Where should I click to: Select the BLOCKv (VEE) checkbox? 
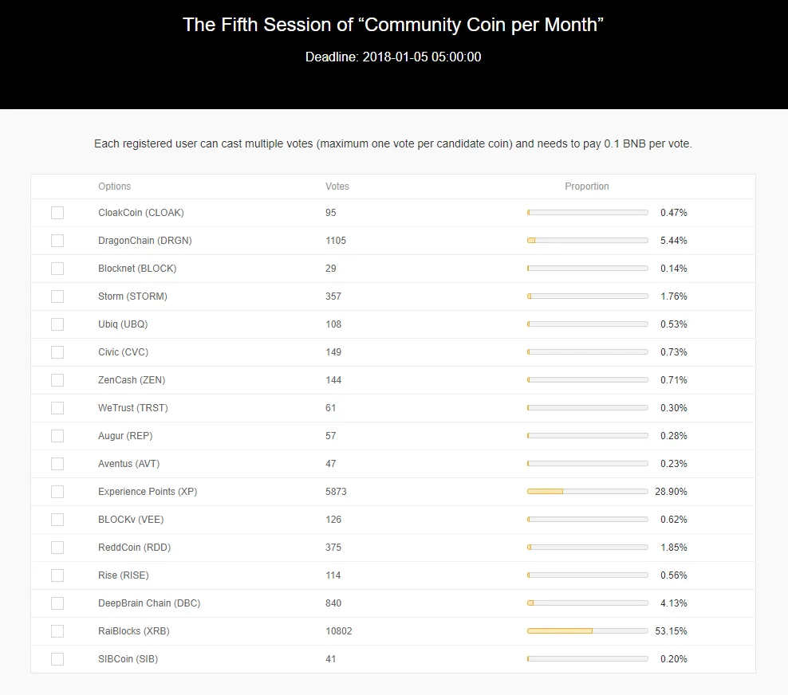coord(57,519)
